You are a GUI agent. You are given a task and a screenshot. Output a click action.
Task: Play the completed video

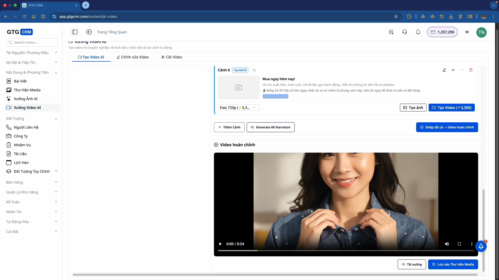coord(220,244)
